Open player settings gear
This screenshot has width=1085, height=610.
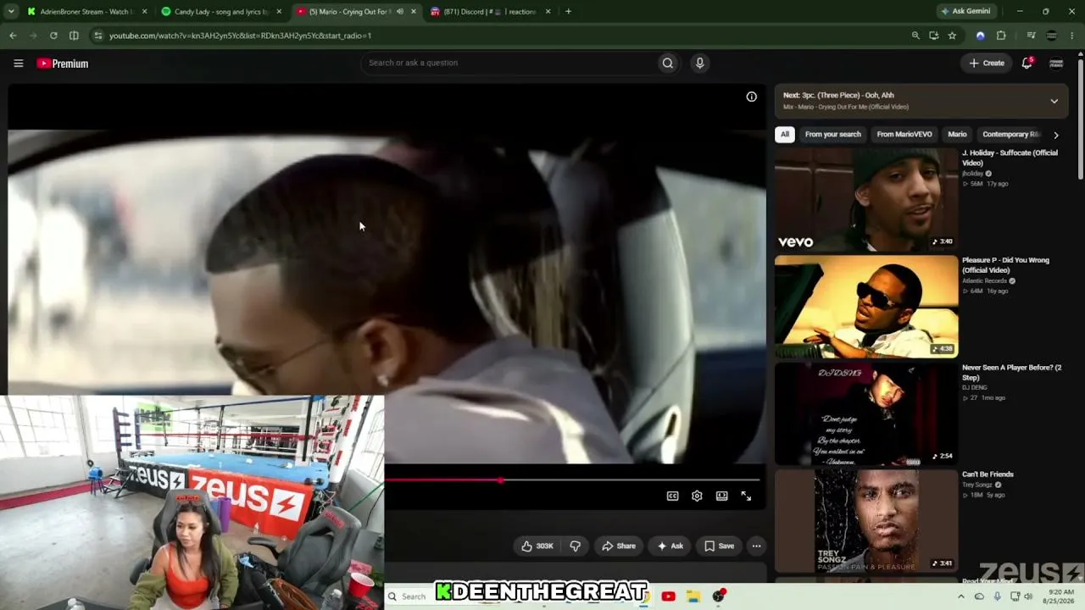(697, 496)
